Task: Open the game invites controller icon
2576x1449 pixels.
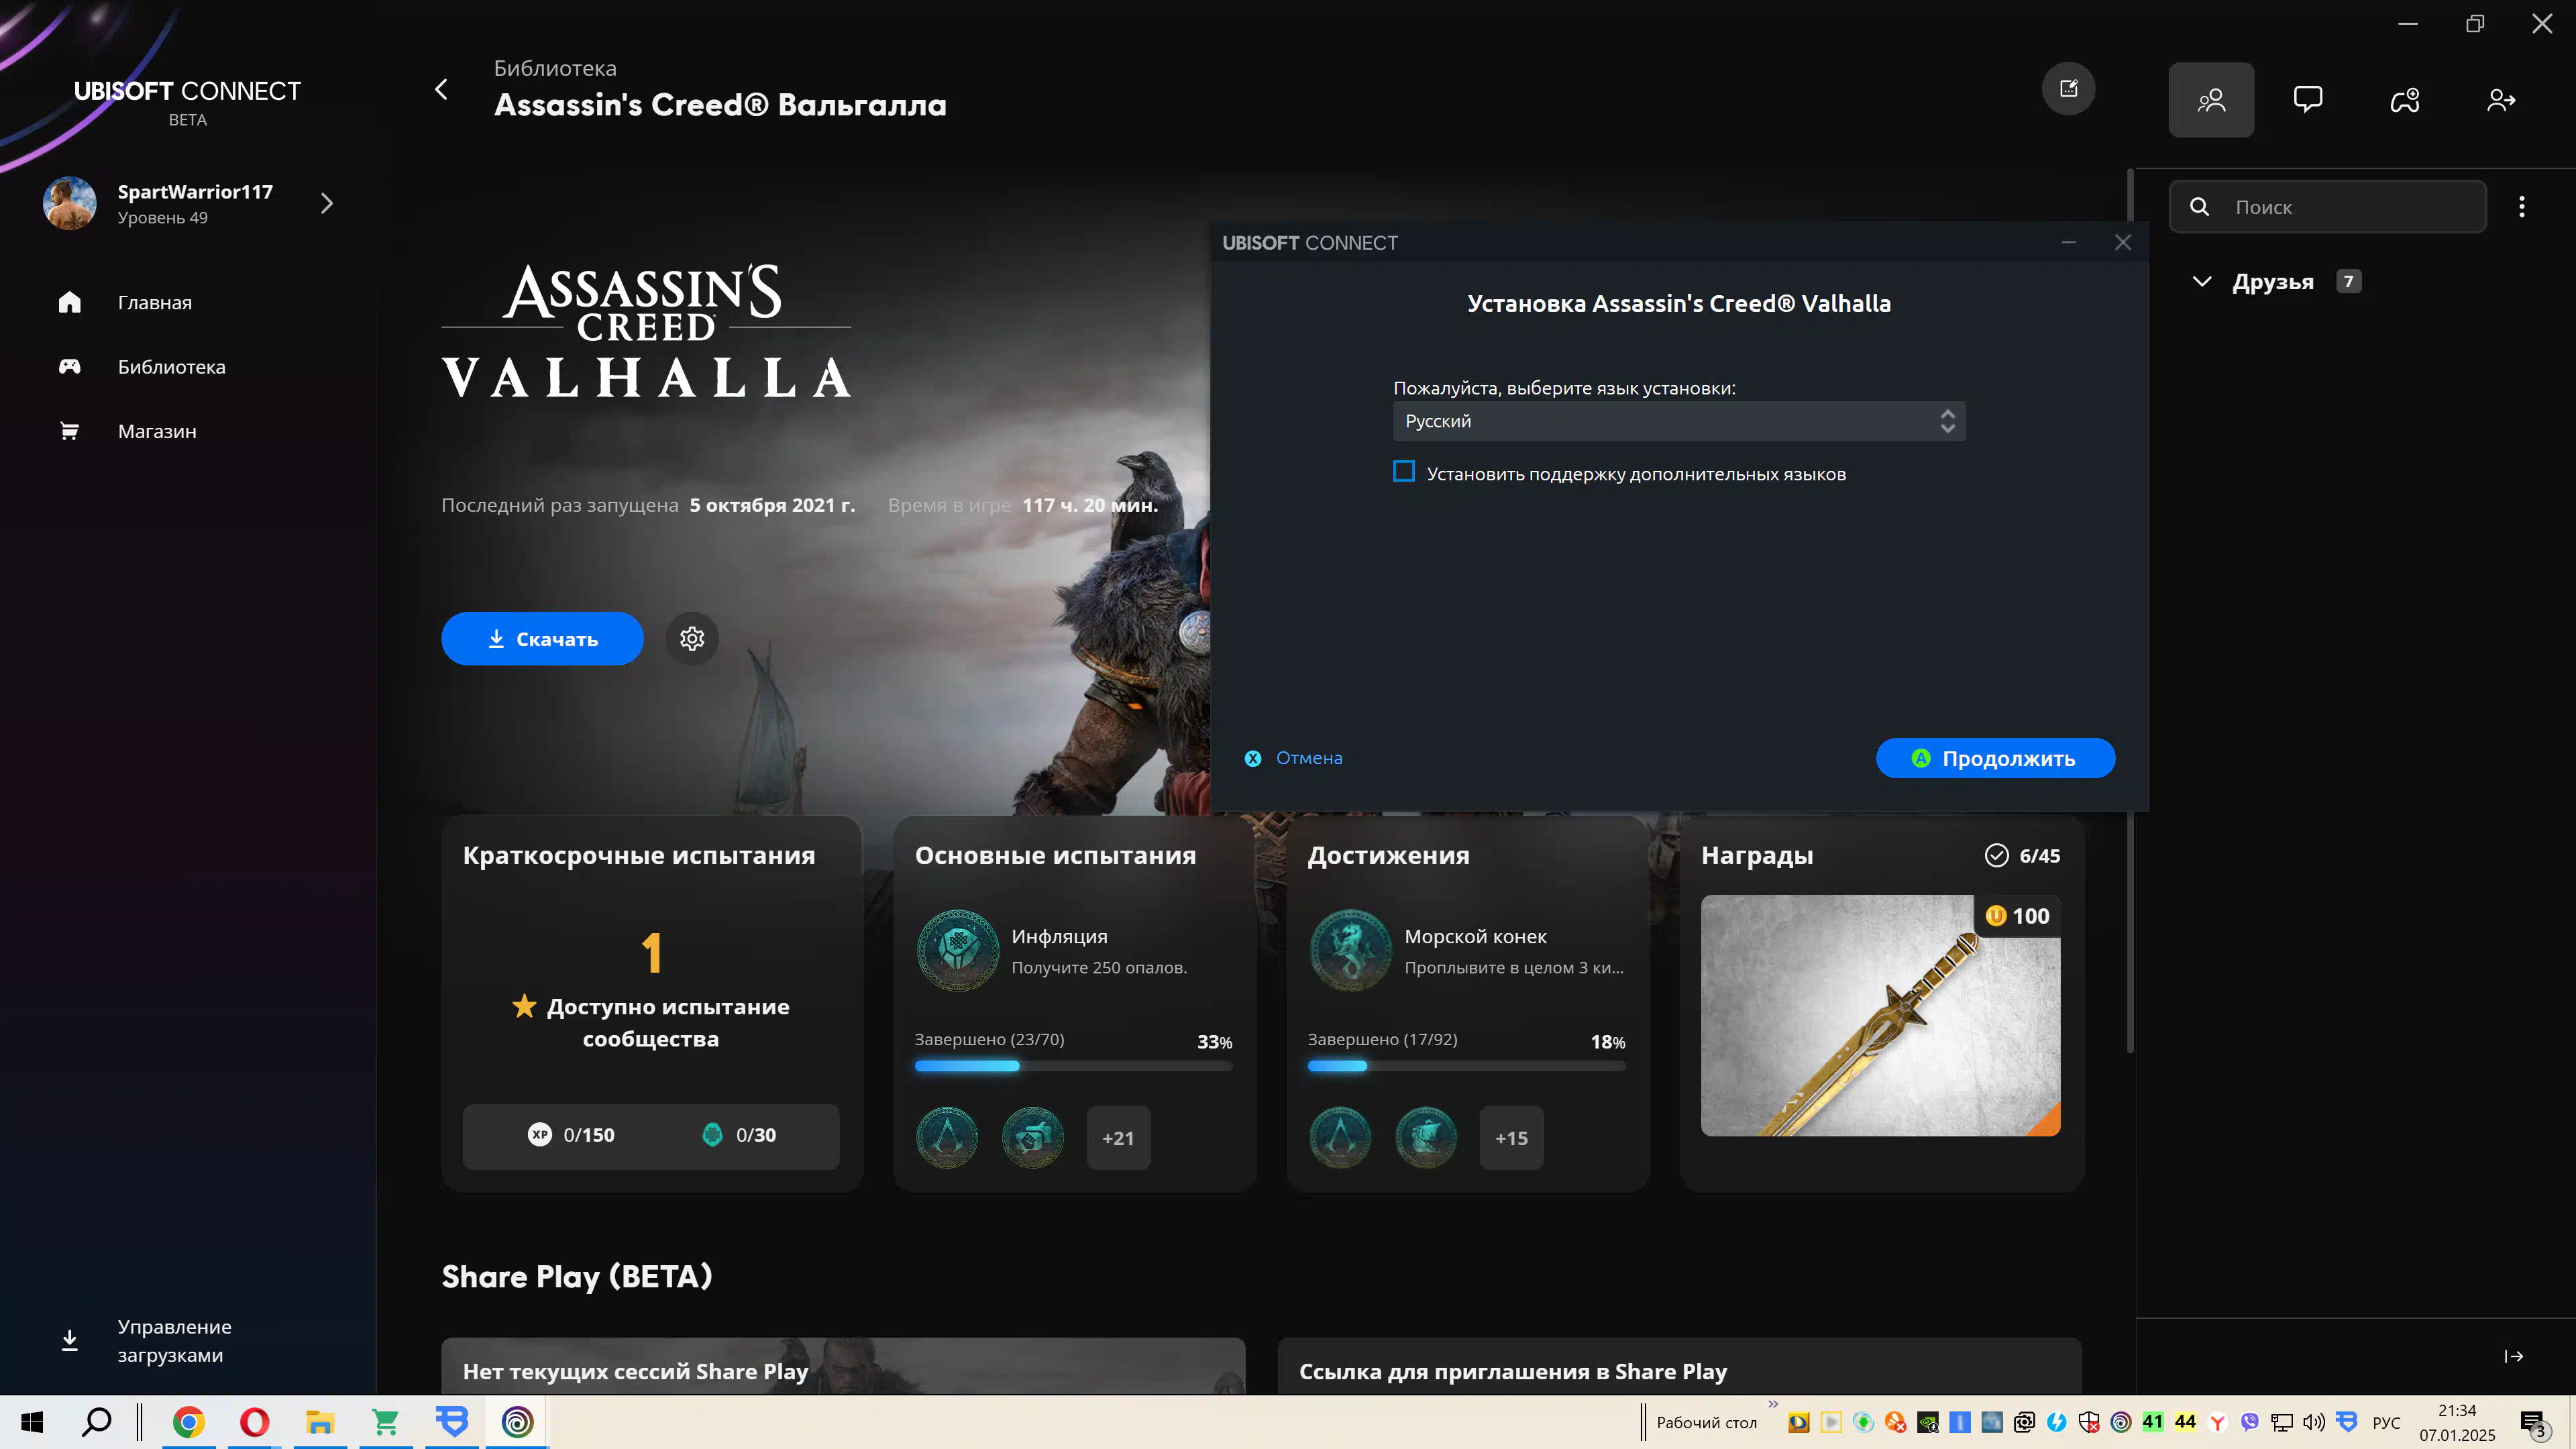Action: click(2405, 100)
